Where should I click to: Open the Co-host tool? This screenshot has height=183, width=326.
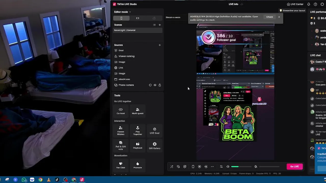point(121,111)
